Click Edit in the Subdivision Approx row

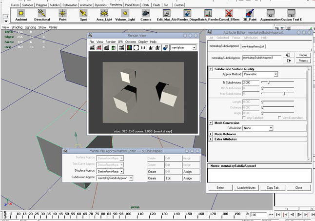coord(174,178)
